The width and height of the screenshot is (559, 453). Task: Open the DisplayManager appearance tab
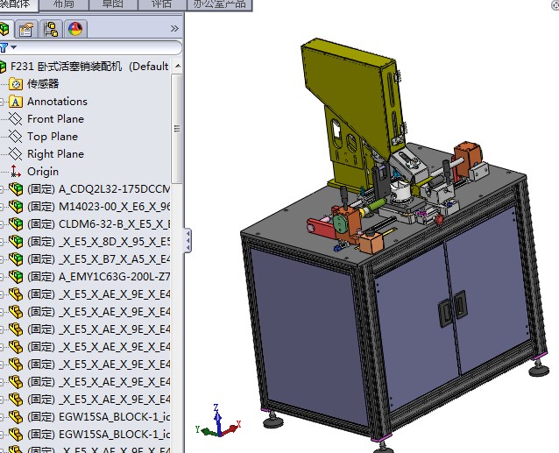(75, 29)
